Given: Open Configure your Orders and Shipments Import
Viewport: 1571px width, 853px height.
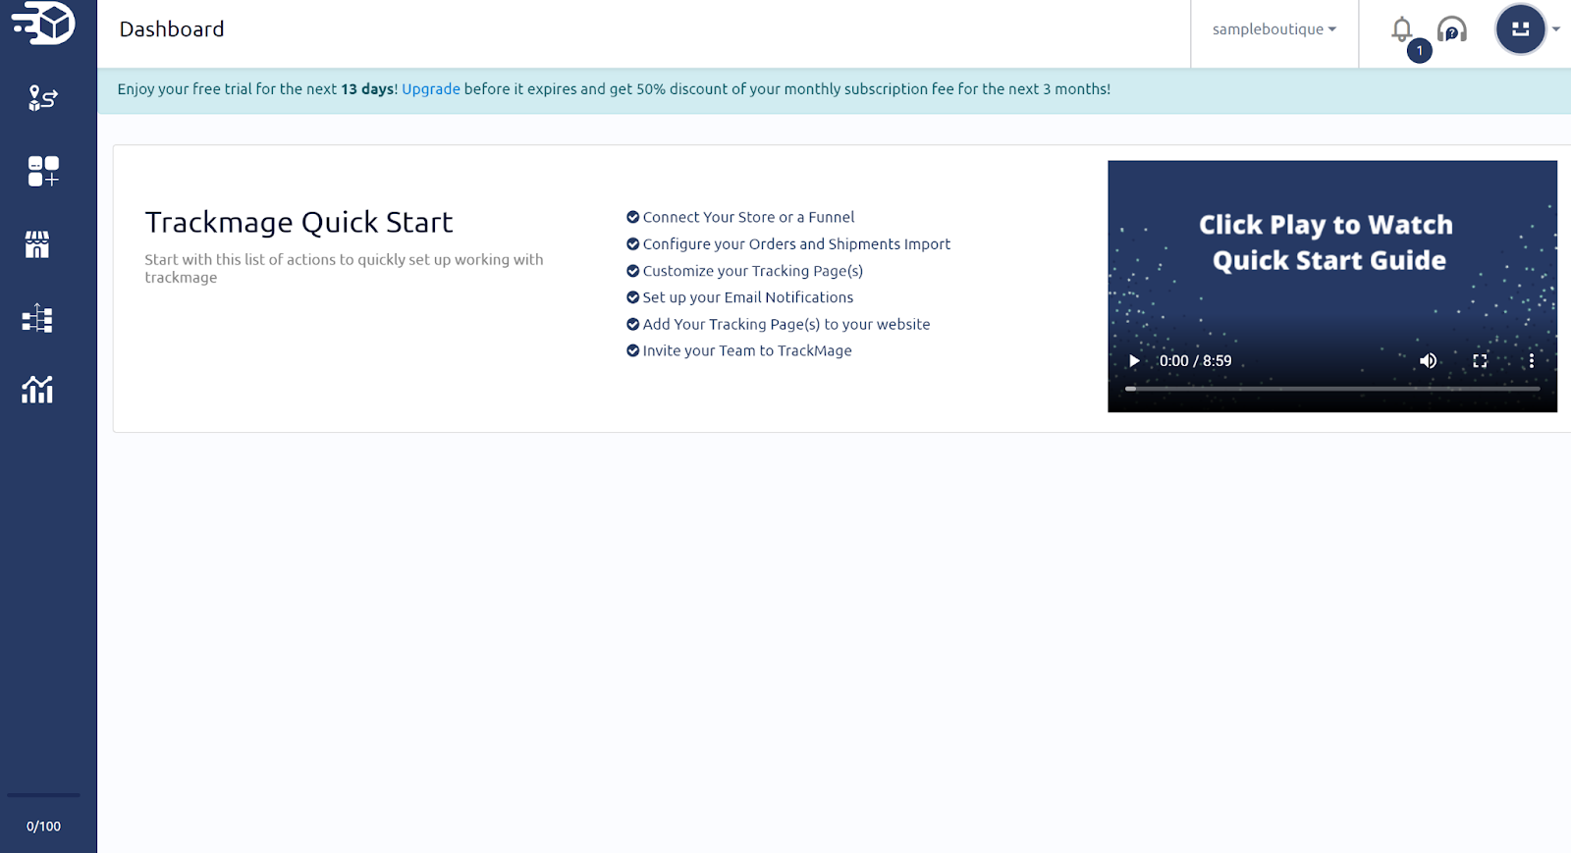Looking at the screenshot, I should [796, 244].
